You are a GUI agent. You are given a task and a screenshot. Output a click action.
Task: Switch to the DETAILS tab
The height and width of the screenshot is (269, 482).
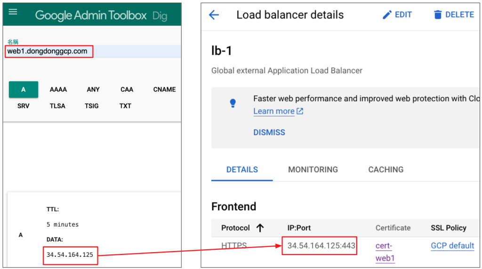(x=242, y=169)
